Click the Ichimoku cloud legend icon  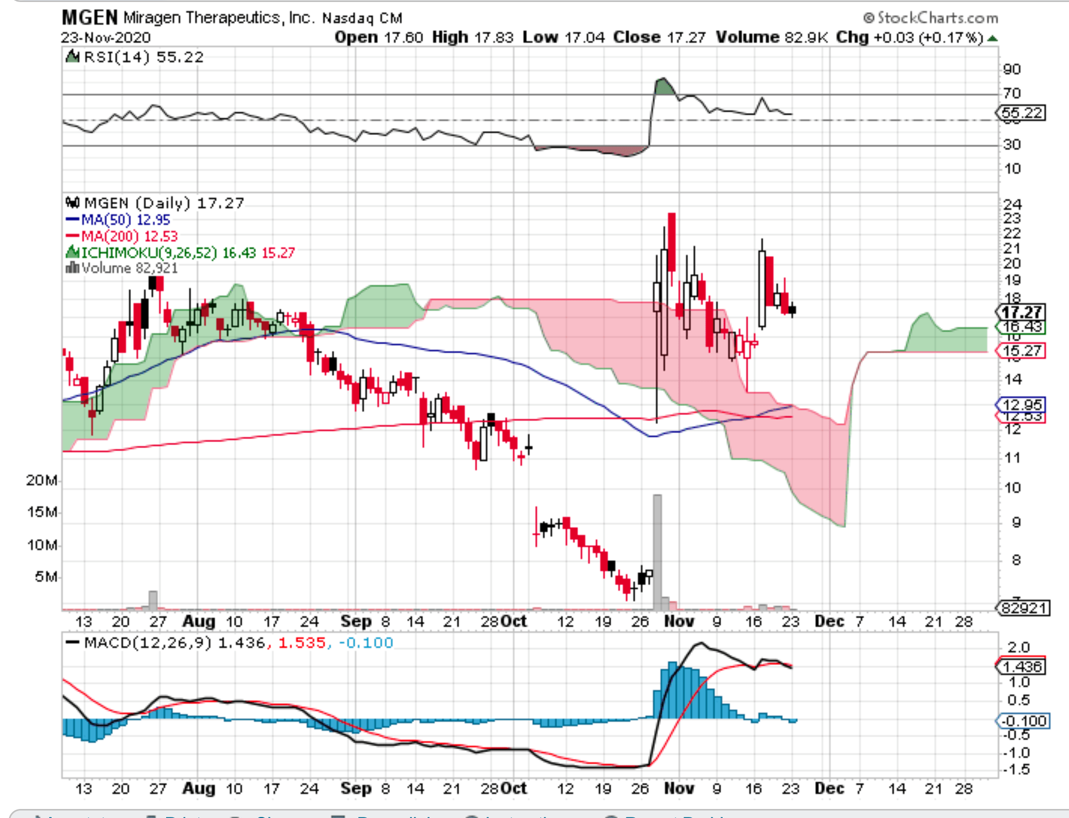click(x=73, y=252)
